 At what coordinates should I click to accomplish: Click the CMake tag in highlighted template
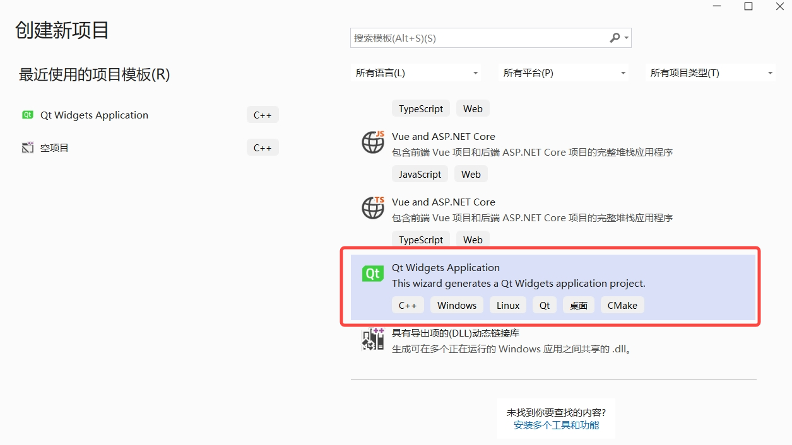pos(622,305)
